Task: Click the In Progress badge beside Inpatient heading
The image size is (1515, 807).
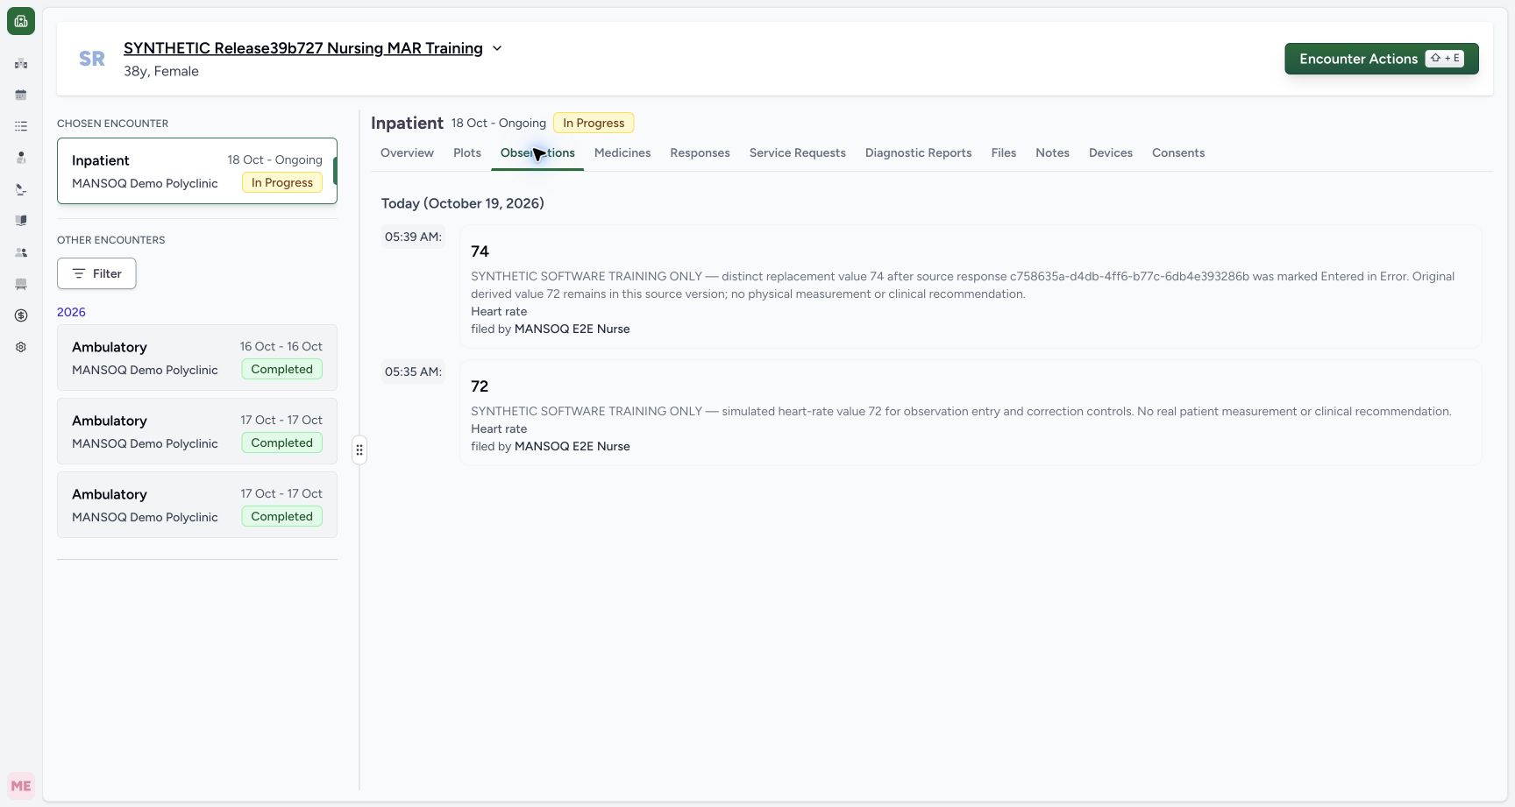Action: [x=594, y=123]
